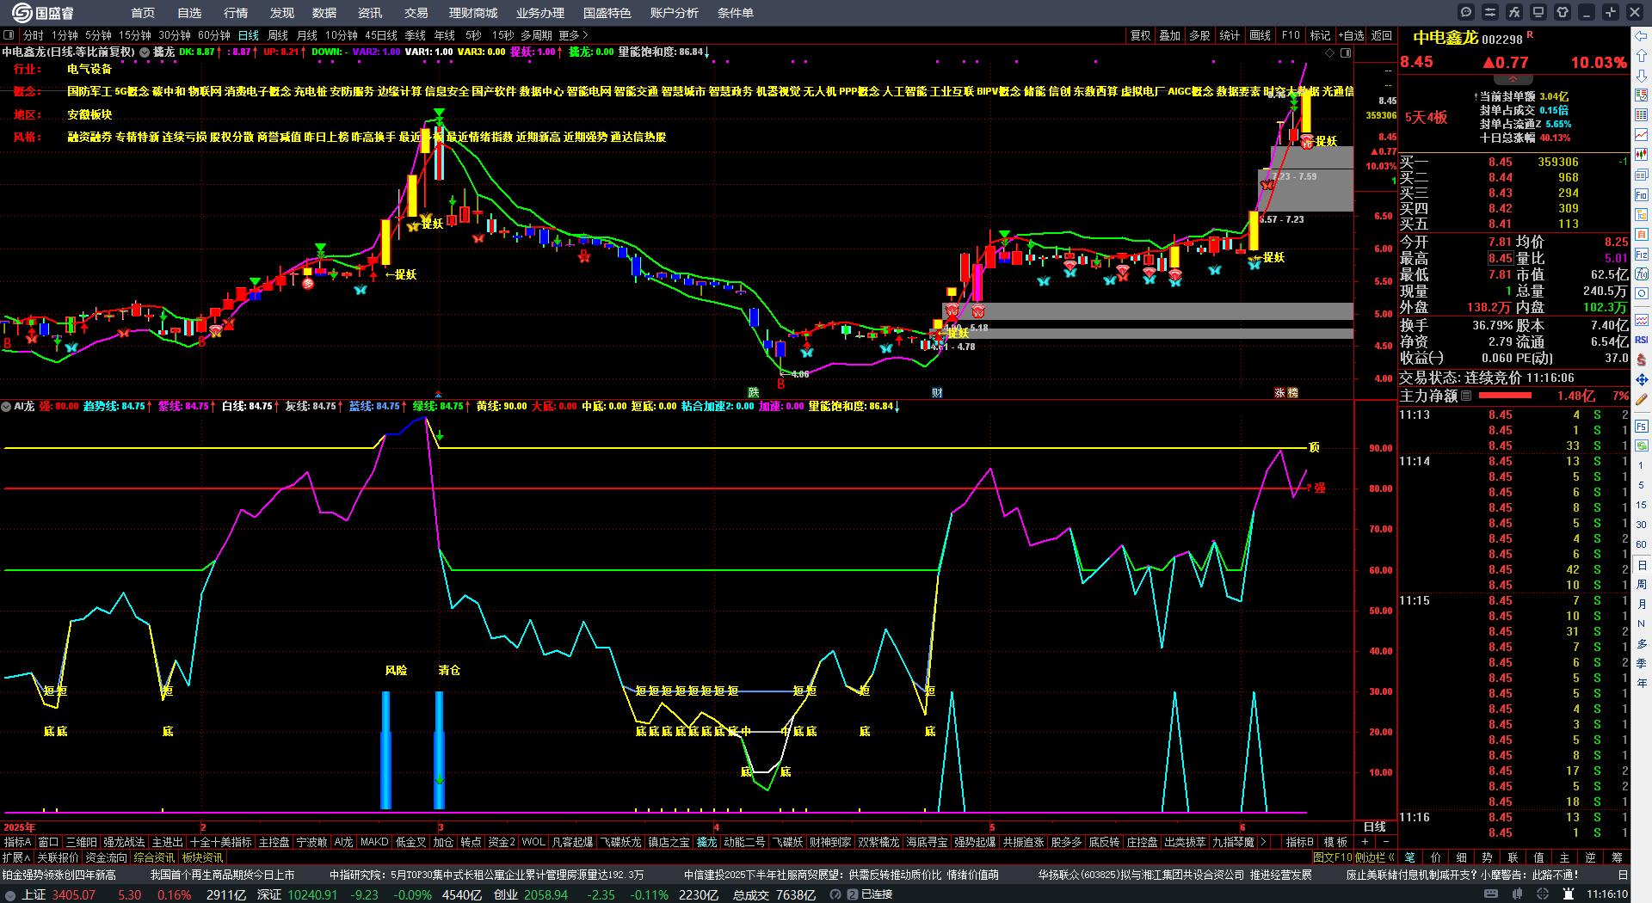Click the plus zoom button below 日线

[x=1365, y=842]
